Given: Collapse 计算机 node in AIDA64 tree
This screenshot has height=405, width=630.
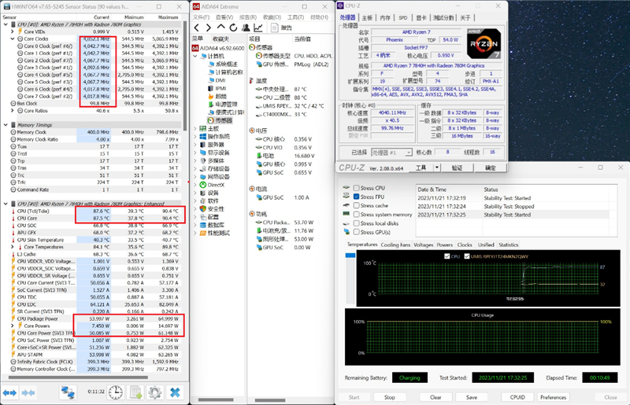Looking at the screenshot, I should pos(195,56).
